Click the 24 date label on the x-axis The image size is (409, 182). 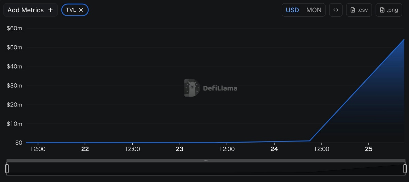pyautogui.click(x=274, y=149)
